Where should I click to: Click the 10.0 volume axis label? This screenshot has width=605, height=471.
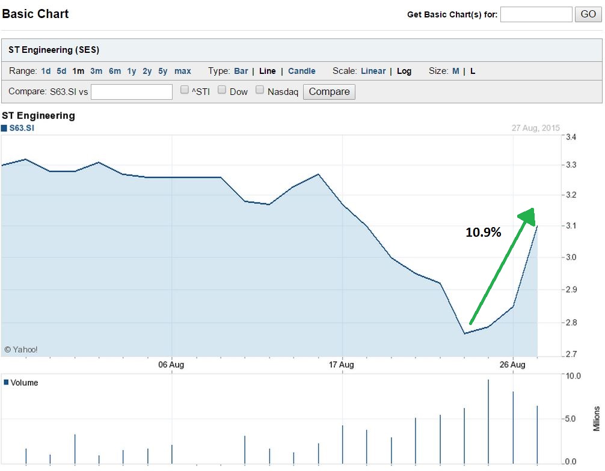pyautogui.click(x=573, y=376)
